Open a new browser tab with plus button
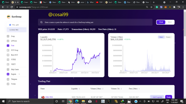This screenshot has height=104, width=186. tap(154, 2)
